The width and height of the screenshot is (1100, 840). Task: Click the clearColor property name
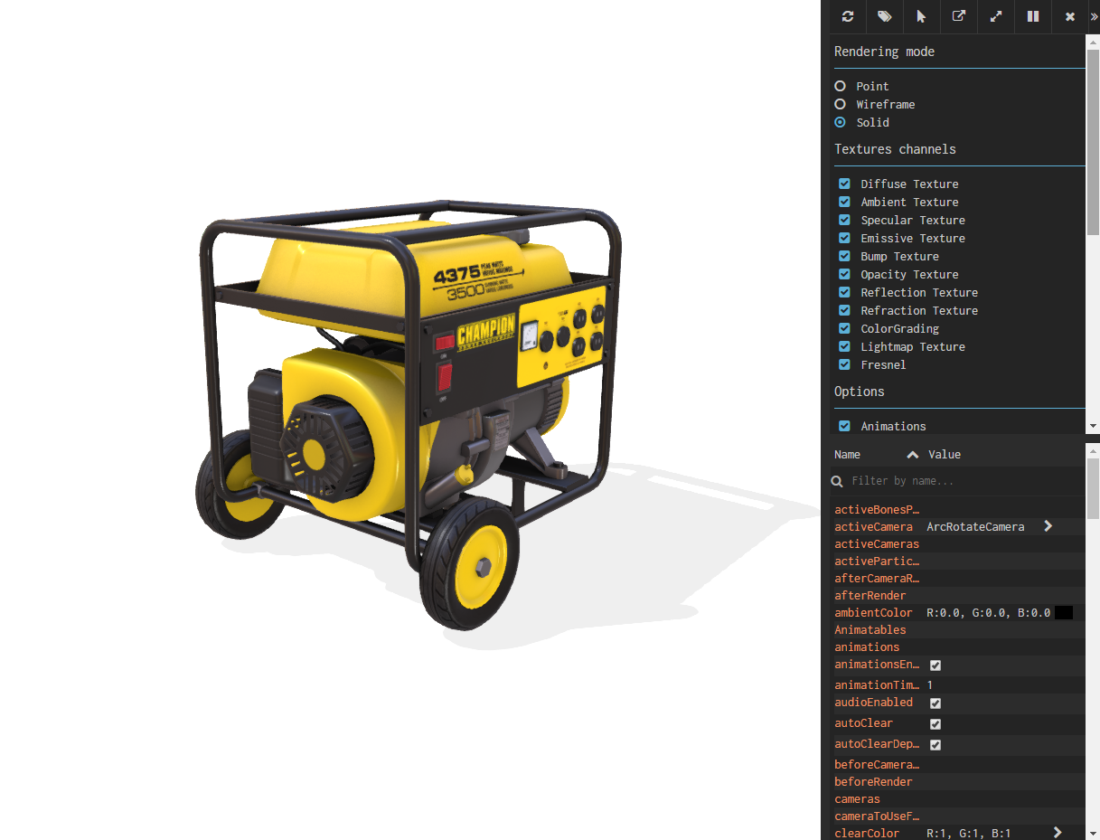(867, 833)
